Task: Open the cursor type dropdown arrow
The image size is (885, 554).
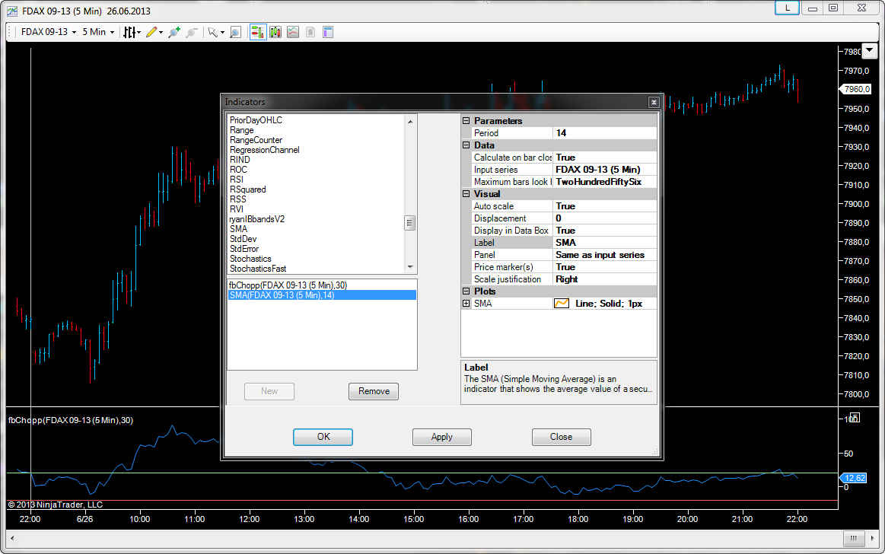Action: tap(222, 33)
